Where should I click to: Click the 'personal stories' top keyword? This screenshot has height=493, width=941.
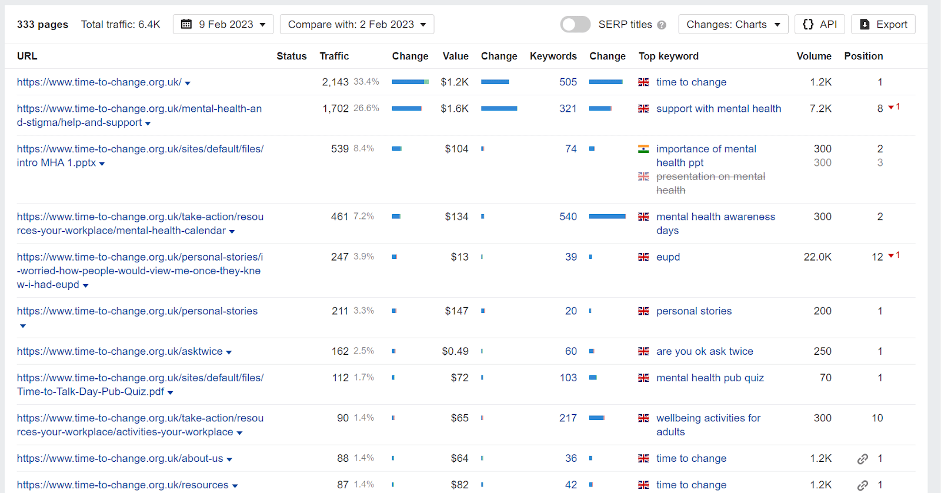coord(694,311)
